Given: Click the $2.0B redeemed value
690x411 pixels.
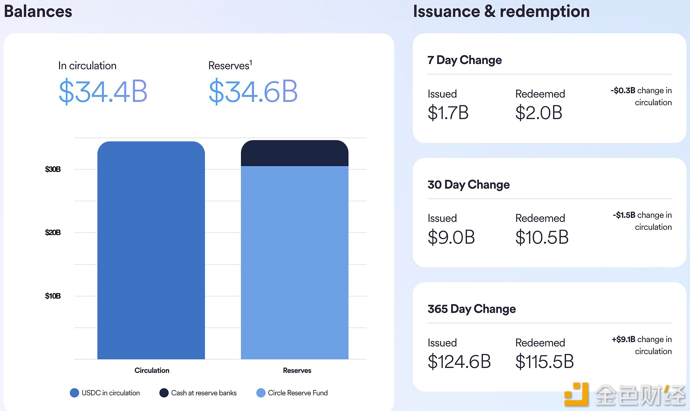Looking at the screenshot, I should [539, 113].
